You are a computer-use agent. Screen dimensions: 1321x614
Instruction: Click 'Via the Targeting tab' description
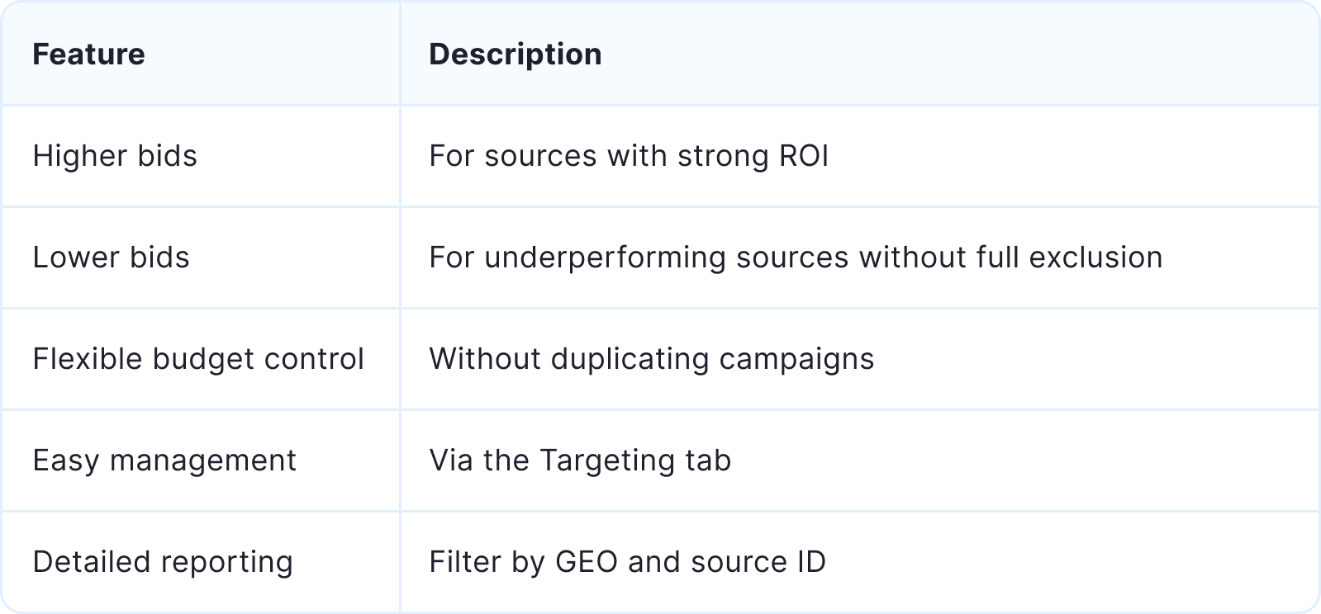(x=580, y=460)
